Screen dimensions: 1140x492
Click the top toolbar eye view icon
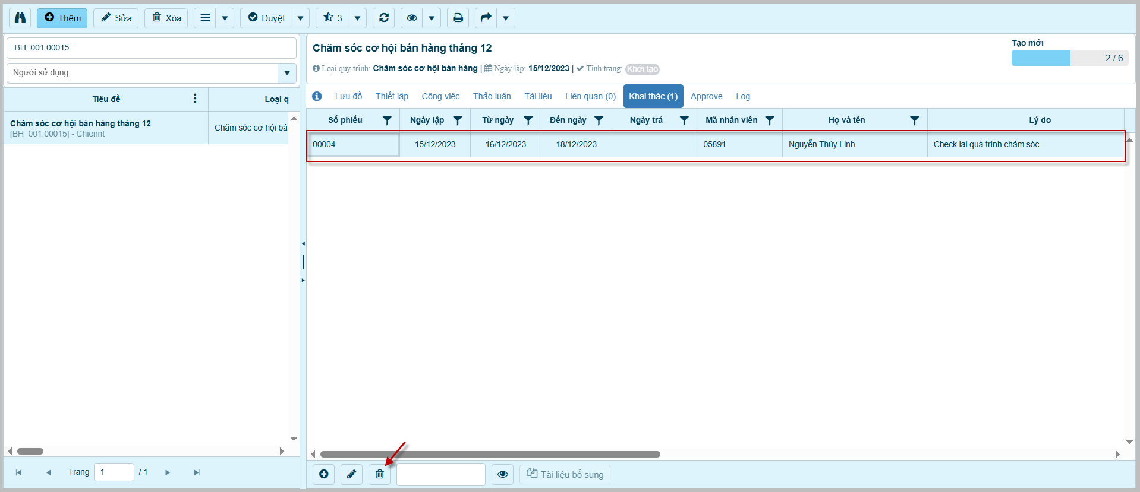pos(411,18)
